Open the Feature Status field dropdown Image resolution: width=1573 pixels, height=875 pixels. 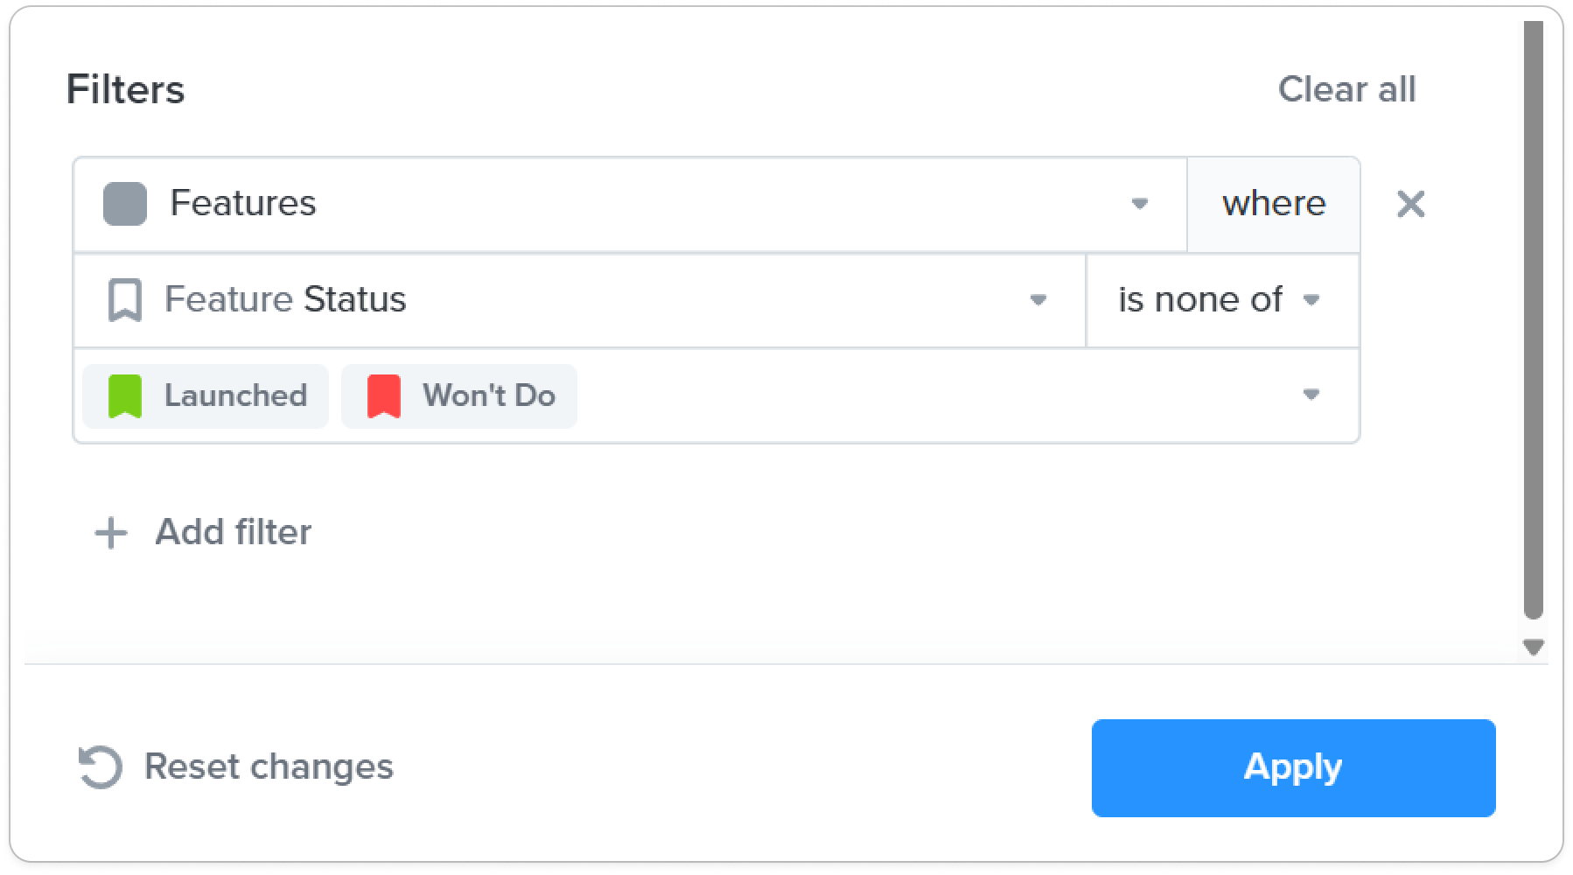click(x=579, y=300)
